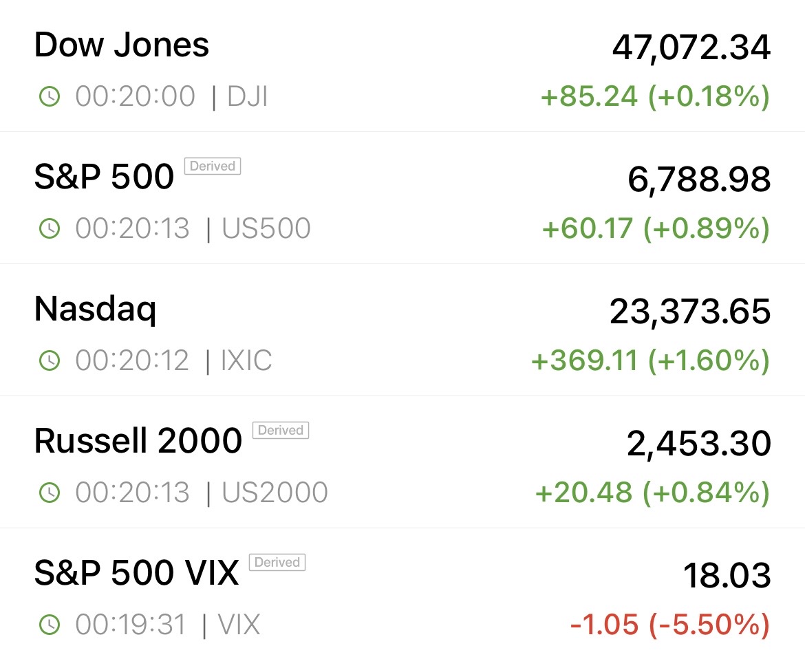Tap the S&P 500 VIX title
Image resolution: width=805 pixels, height=659 pixels.
coord(136,573)
